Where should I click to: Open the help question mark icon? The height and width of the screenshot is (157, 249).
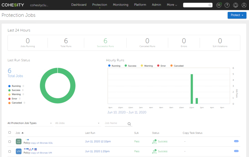(x=227, y=5)
